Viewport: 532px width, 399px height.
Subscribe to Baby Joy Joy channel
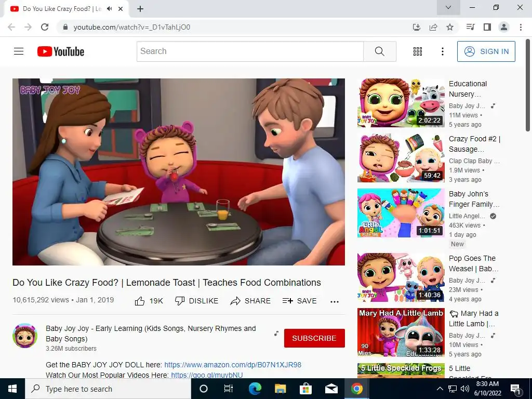tap(314, 338)
